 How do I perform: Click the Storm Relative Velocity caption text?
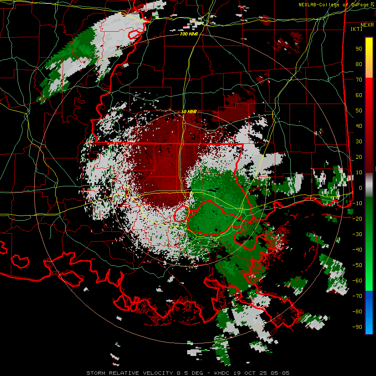188,373
